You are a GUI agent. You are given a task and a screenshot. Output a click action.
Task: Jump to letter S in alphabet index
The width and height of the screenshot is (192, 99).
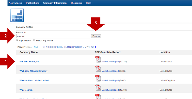pos(80,47)
